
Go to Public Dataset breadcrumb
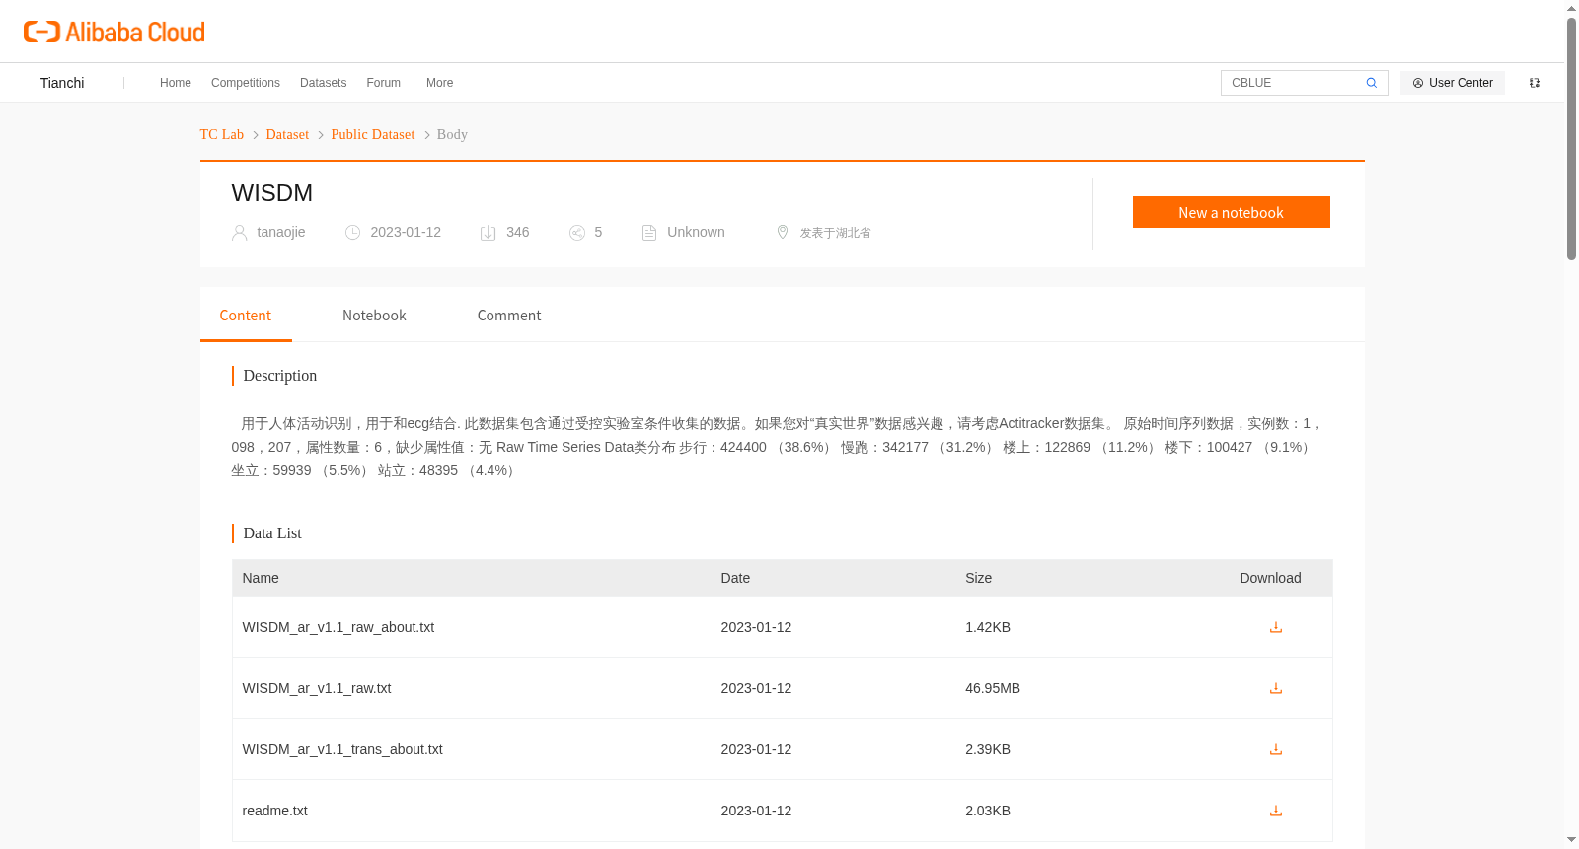pyautogui.click(x=373, y=134)
